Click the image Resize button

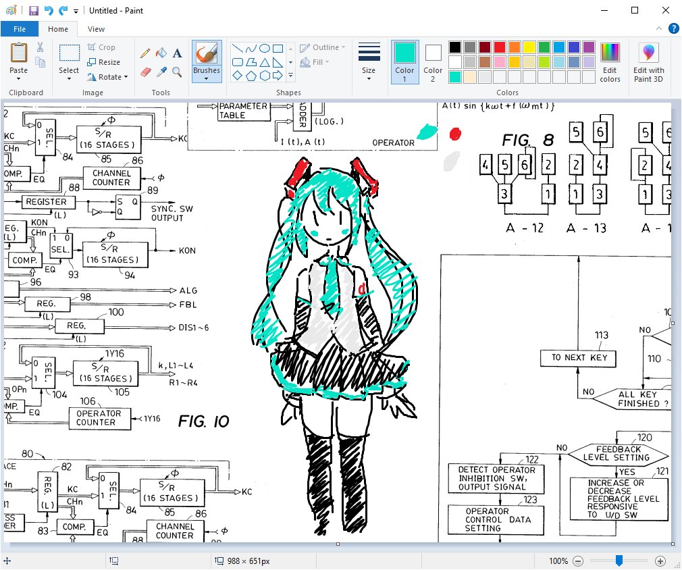coord(103,61)
